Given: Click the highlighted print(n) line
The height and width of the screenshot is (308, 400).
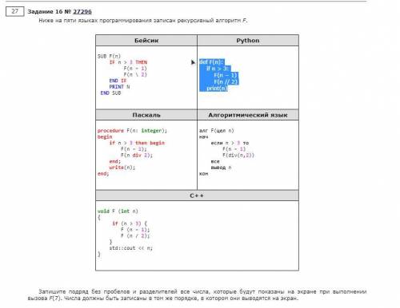Looking at the screenshot, I should [217, 89].
